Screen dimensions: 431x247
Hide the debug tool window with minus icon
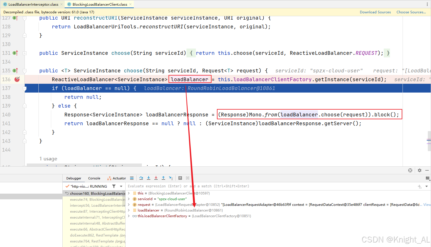427,170
